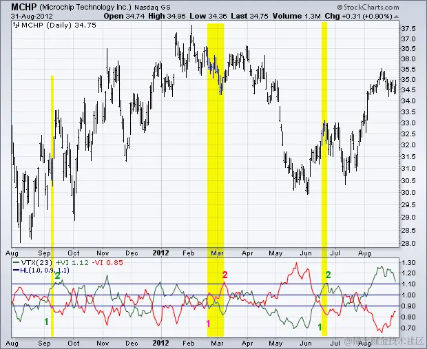Screen dimensions: 427x349
Task: Click the 33.5 price axis label
Action: tap(408, 112)
